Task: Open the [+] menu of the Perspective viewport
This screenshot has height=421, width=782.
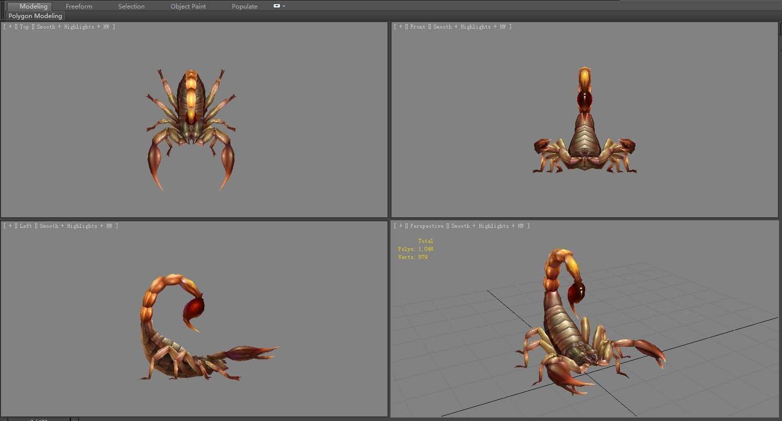Action: 401,226
